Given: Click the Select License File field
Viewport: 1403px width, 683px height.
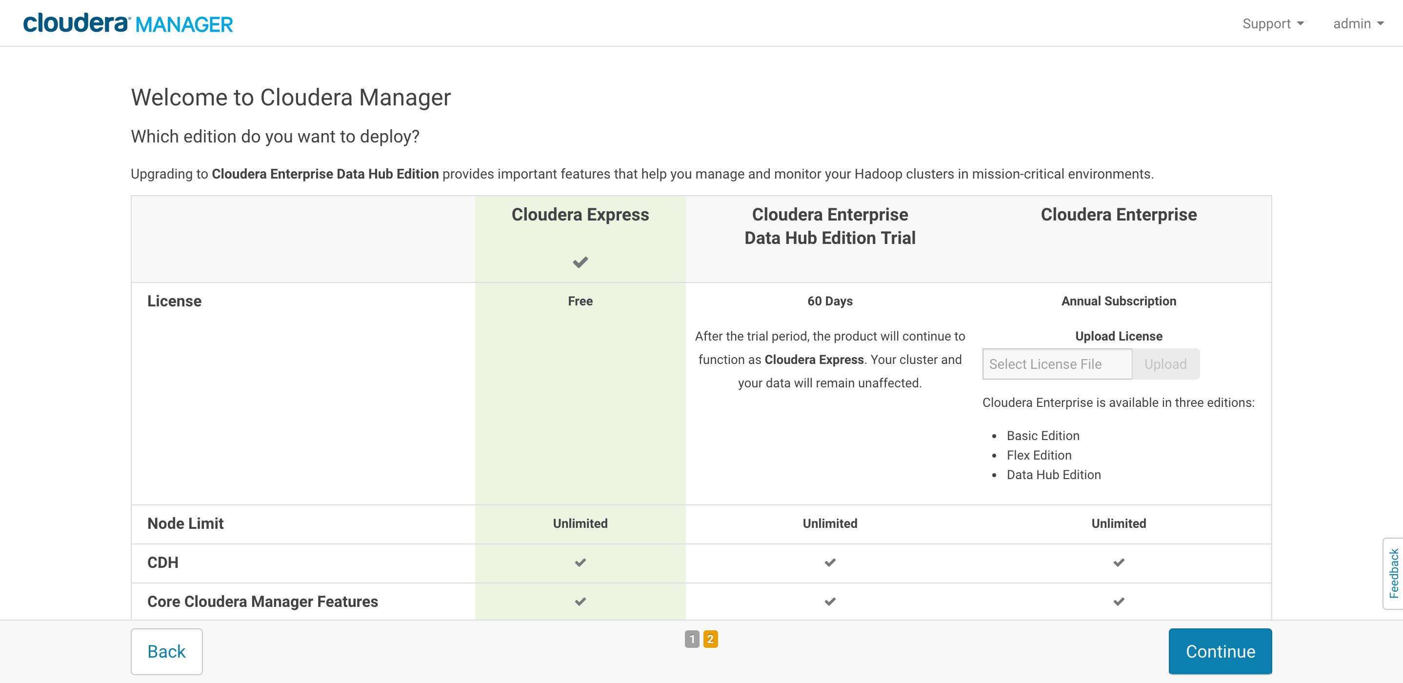Looking at the screenshot, I should (x=1057, y=364).
